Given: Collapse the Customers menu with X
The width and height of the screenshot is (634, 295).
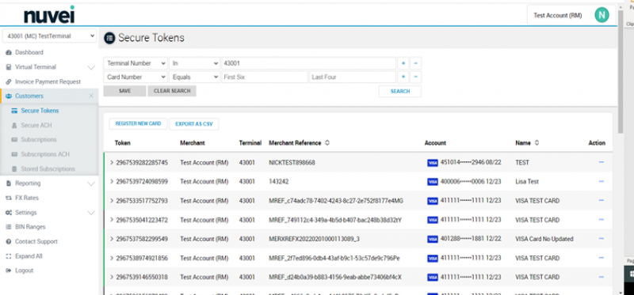Looking at the screenshot, I should [x=91, y=96].
